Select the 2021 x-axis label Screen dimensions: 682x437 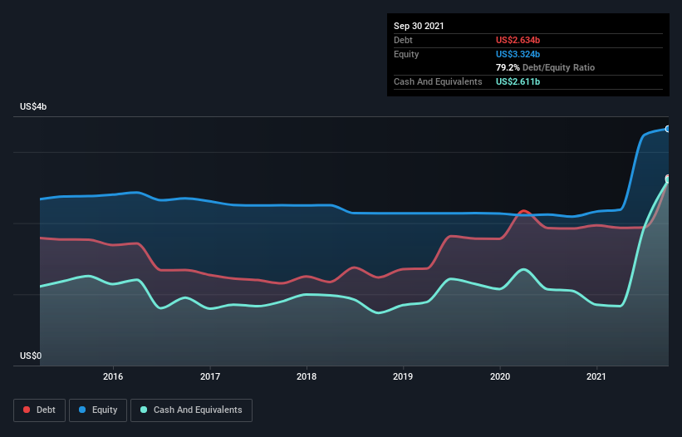tap(596, 376)
